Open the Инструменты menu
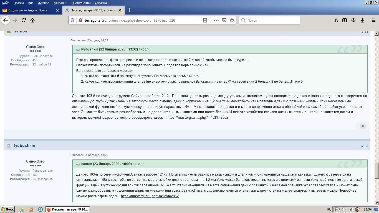 click(81, 3)
